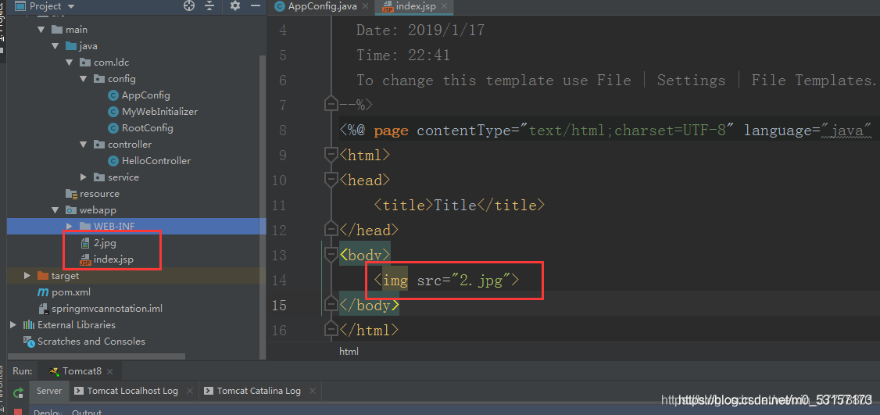880x415 pixels.
Task: Close the Tomcat Localhost Log tab
Action: (x=190, y=391)
